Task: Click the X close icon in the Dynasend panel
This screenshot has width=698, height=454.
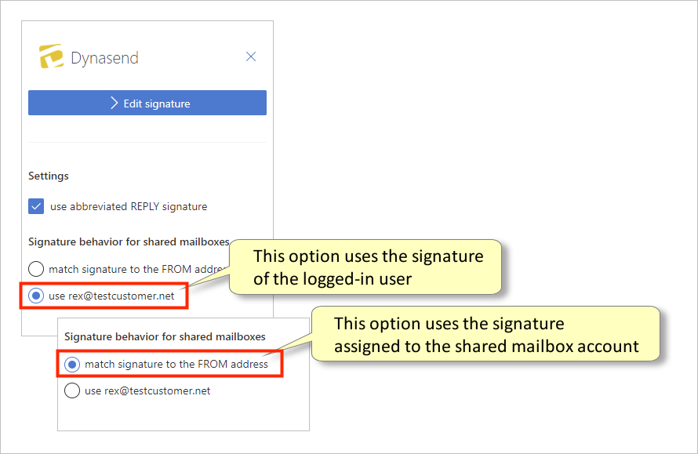Action: tap(251, 56)
